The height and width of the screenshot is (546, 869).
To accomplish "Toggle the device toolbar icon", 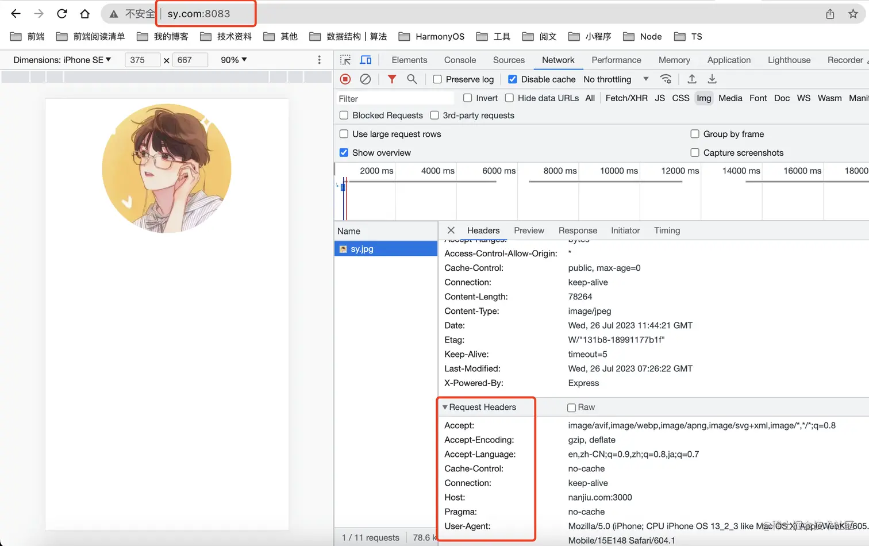I will pyautogui.click(x=366, y=60).
